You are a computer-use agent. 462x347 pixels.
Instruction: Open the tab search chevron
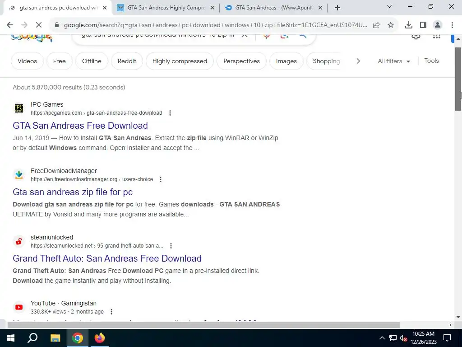[389, 6]
